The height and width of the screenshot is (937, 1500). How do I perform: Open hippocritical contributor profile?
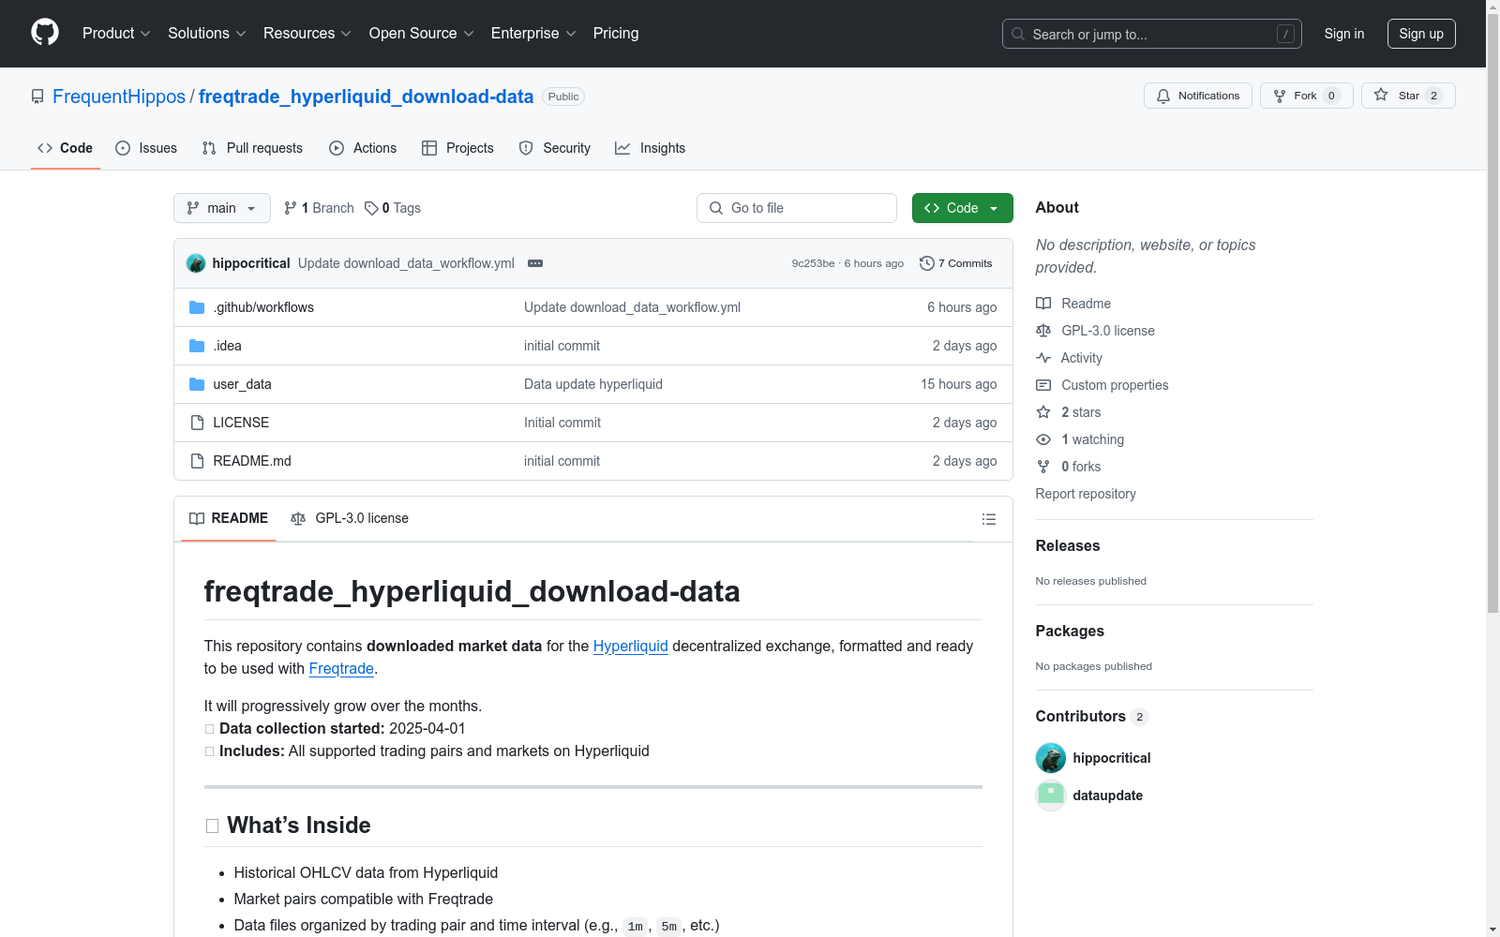pyautogui.click(x=1112, y=758)
